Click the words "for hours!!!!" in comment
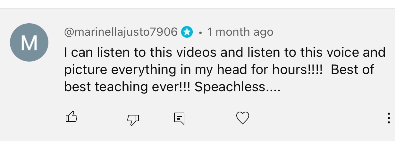This screenshot has width=395, height=148. click(x=294, y=70)
